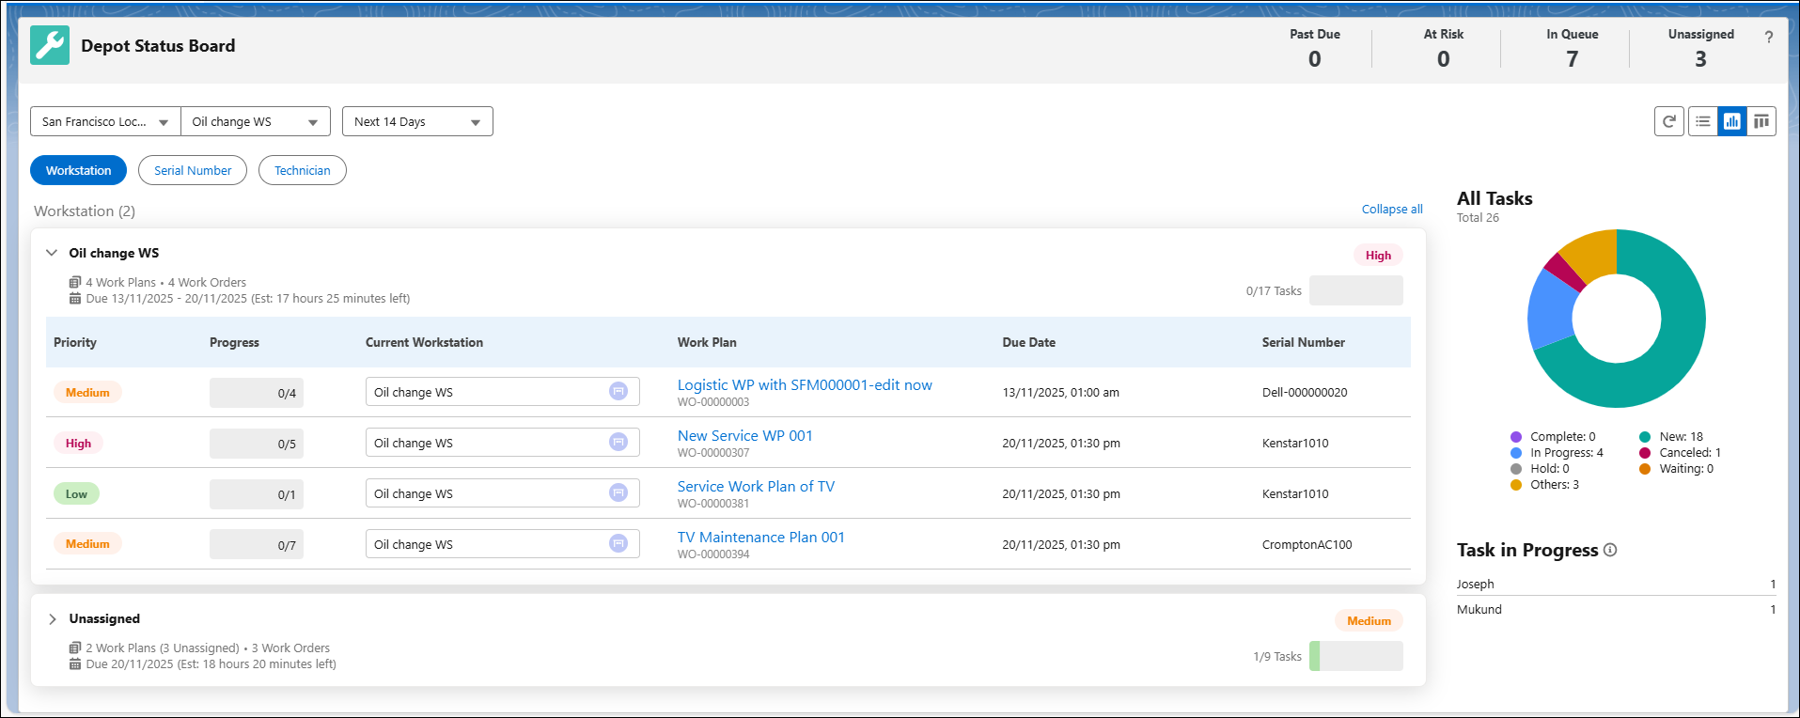Viewport: 1800px width, 718px height.
Task: Click the 0/4 progress bar for Logistic WP
Action: point(257,393)
